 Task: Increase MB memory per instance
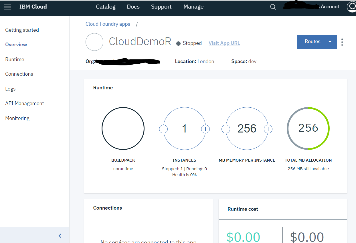click(268, 129)
